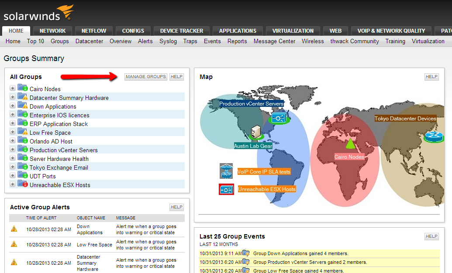Click the red Unreachable ESX Hosts folder icon
Image resolution: width=452 pixels, height=273 pixels.
(x=22, y=184)
